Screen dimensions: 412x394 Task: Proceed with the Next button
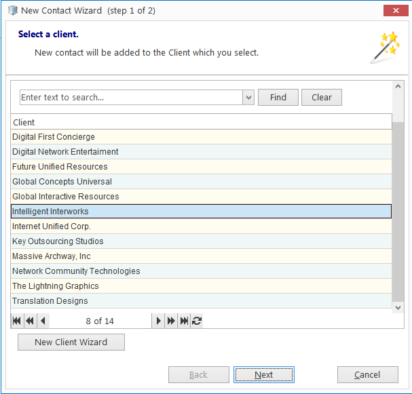pos(264,374)
